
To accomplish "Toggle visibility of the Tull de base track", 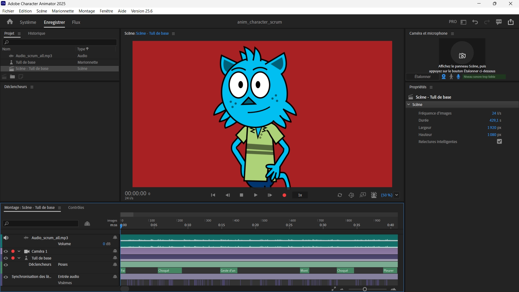I will click(6, 258).
